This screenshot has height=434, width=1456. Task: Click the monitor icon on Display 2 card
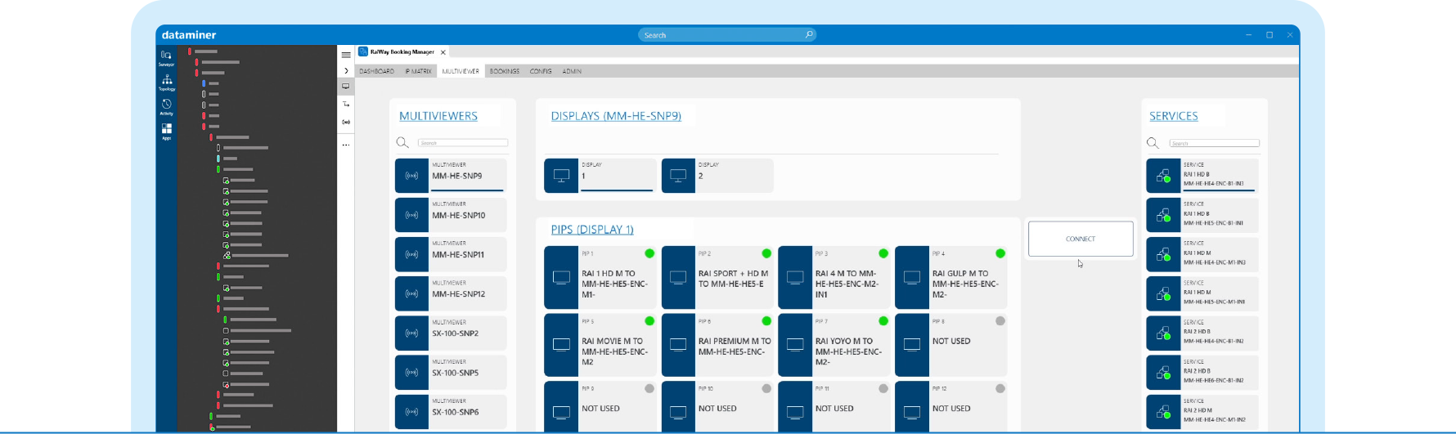(x=678, y=176)
